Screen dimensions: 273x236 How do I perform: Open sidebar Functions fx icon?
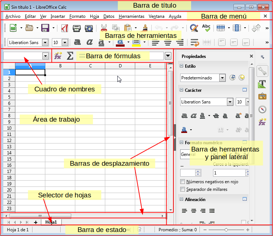[262, 122]
